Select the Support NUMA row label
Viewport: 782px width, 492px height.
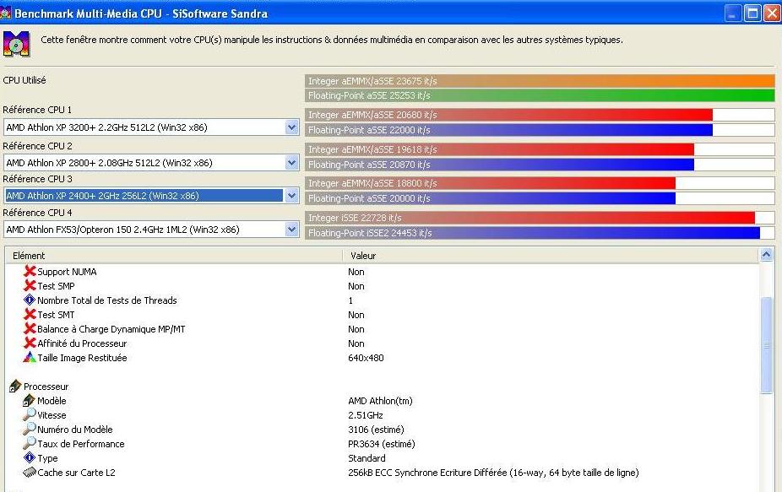coord(67,272)
